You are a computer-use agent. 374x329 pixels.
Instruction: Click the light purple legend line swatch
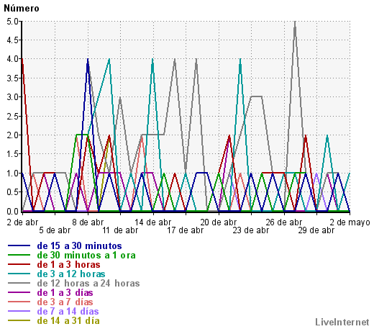[19, 311]
